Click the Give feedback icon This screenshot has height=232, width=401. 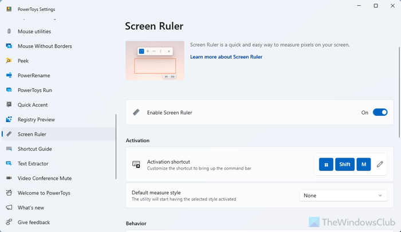click(9, 222)
